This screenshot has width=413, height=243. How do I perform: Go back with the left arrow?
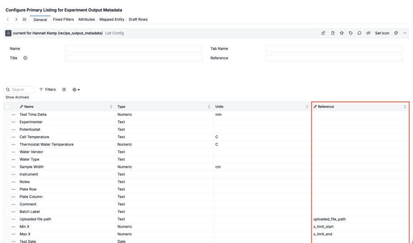[8, 19]
